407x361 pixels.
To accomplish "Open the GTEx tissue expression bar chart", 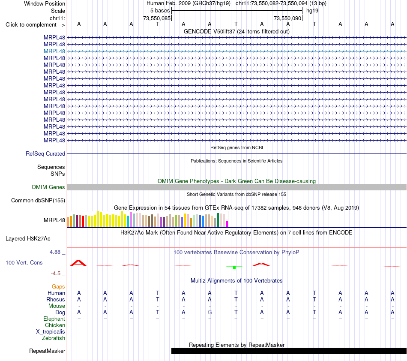I will pos(147,219).
